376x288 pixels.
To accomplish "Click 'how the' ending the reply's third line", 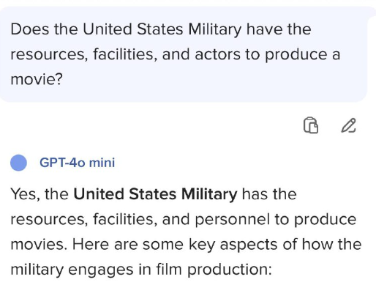I will (x=331, y=244).
